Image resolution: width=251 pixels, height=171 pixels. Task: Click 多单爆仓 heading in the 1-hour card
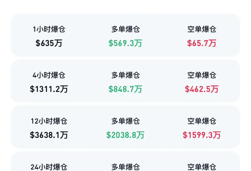point(125,29)
